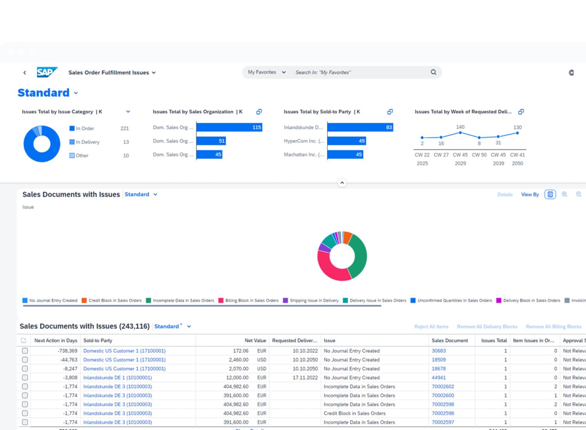The width and height of the screenshot is (586, 430).
Task: Click Remove All Delivery Blocks button
Action: point(487,327)
